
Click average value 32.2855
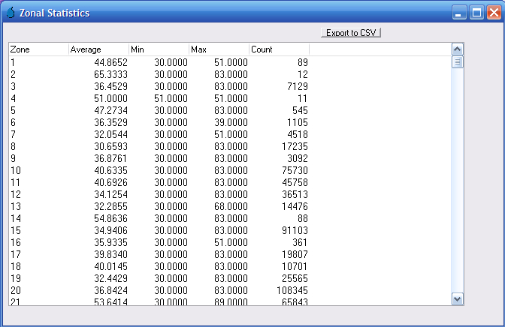110,206
